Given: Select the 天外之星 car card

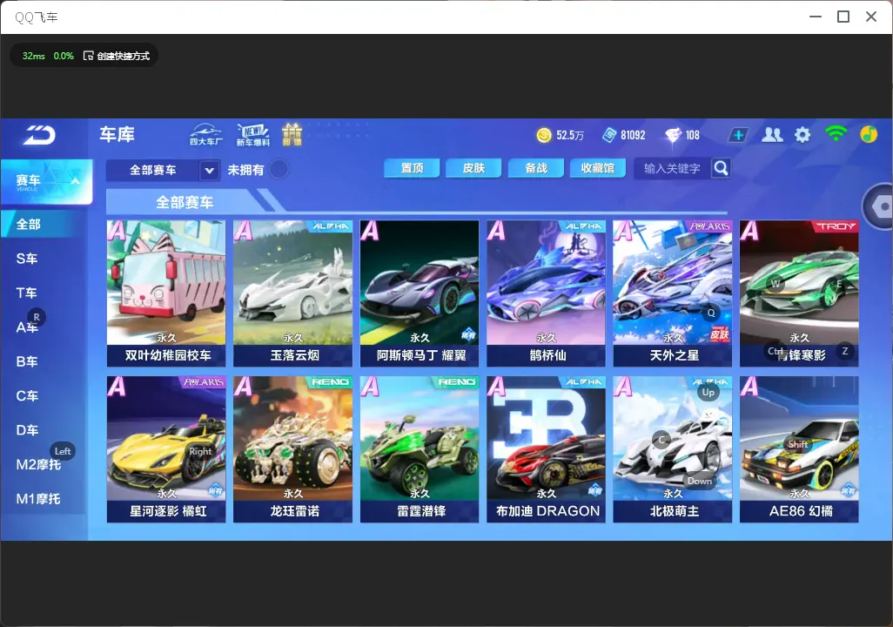Looking at the screenshot, I should point(673,293).
